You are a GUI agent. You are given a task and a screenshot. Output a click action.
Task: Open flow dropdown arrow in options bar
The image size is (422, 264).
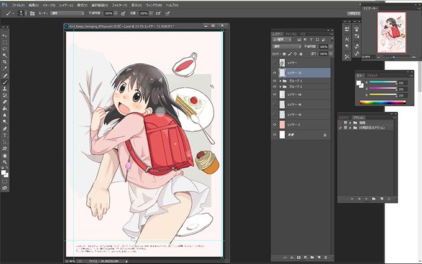pyautogui.click(x=151, y=13)
